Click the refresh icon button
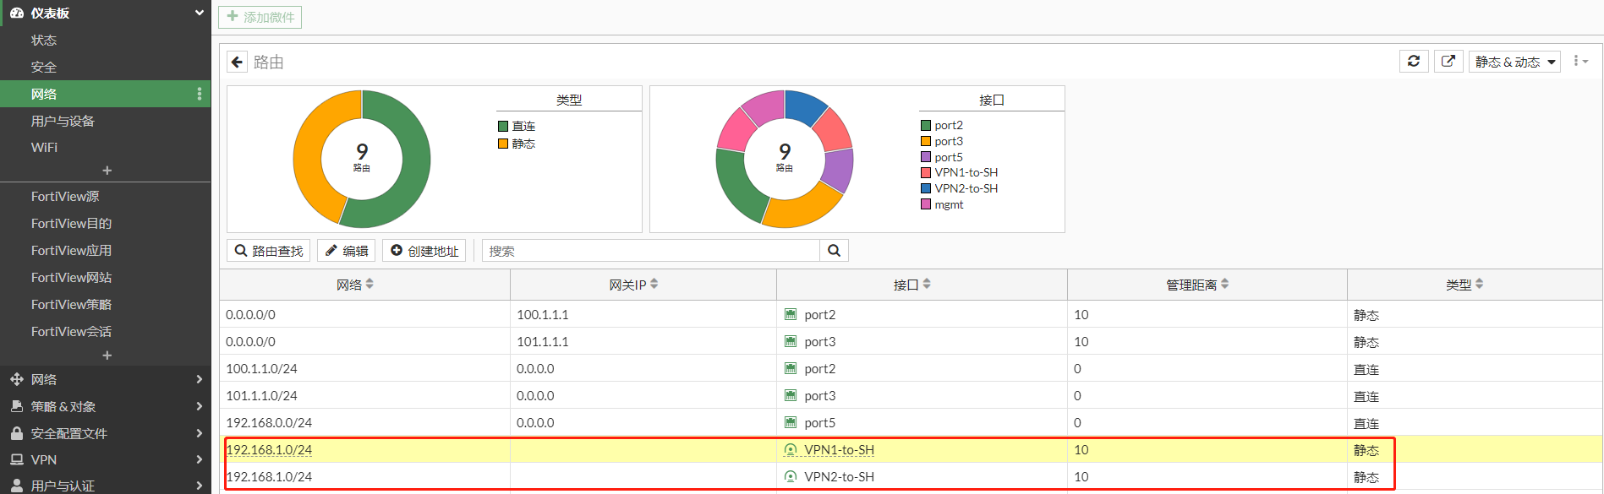The height and width of the screenshot is (494, 1604). pos(1414,62)
